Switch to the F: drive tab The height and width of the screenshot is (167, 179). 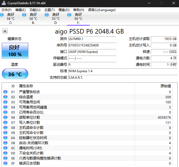78,19
